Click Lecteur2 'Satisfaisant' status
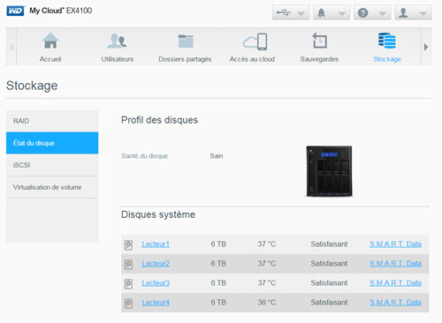 pyautogui.click(x=329, y=264)
